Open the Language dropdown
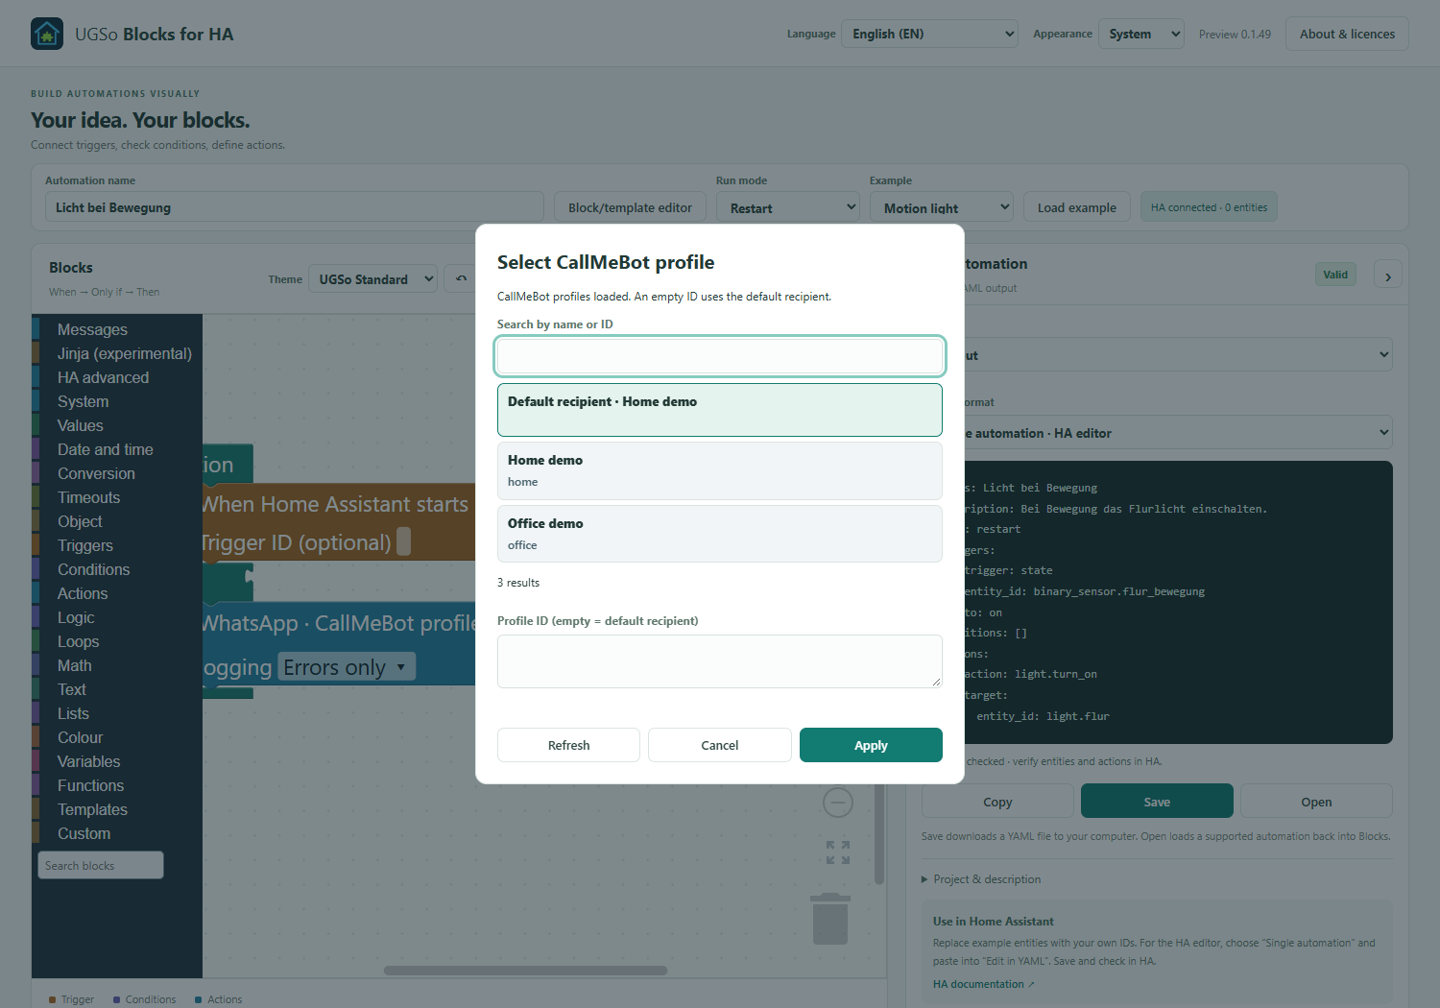 pyautogui.click(x=929, y=34)
